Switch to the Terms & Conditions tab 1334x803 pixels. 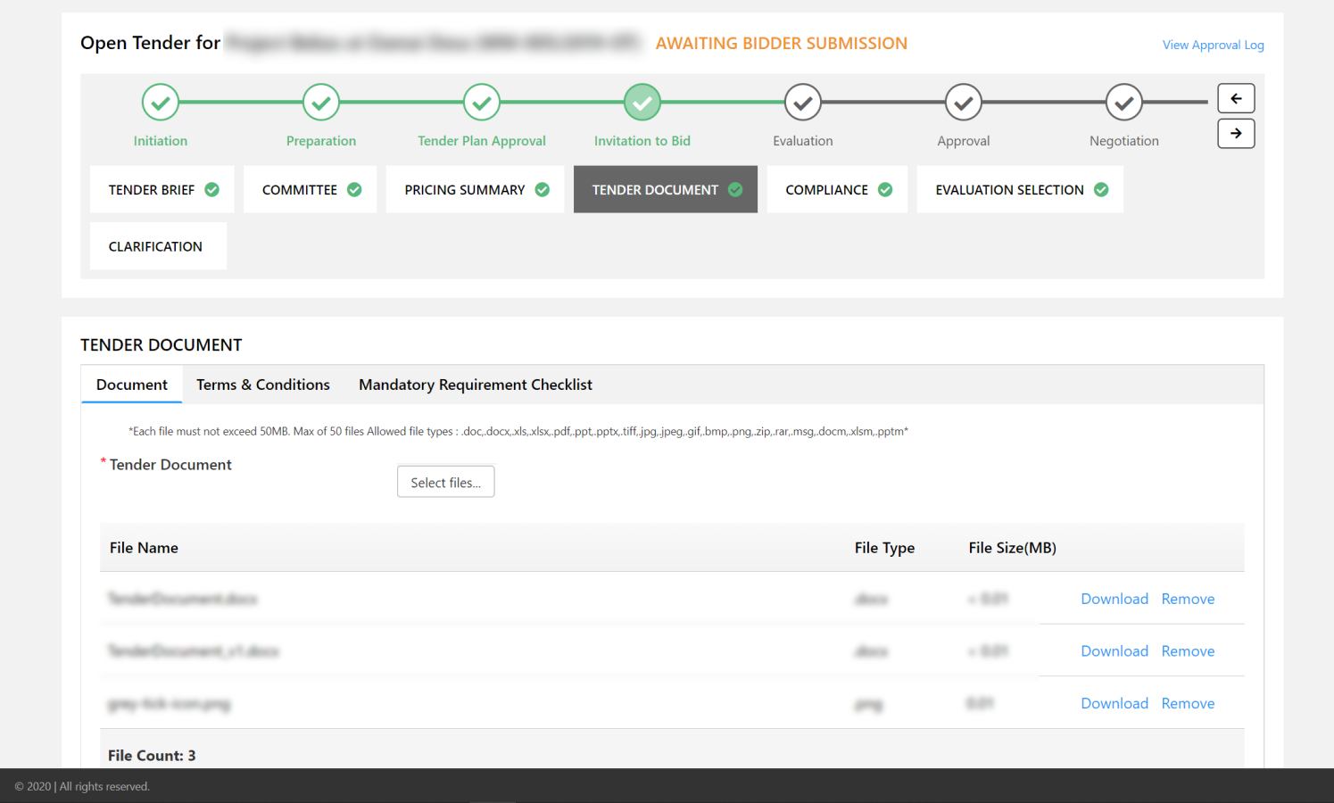262,385
